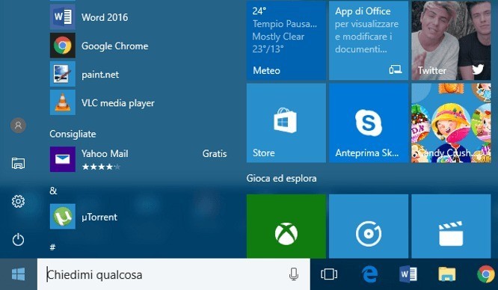Click the Windows Start button
The height and width of the screenshot is (290, 498).
[x=19, y=274]
